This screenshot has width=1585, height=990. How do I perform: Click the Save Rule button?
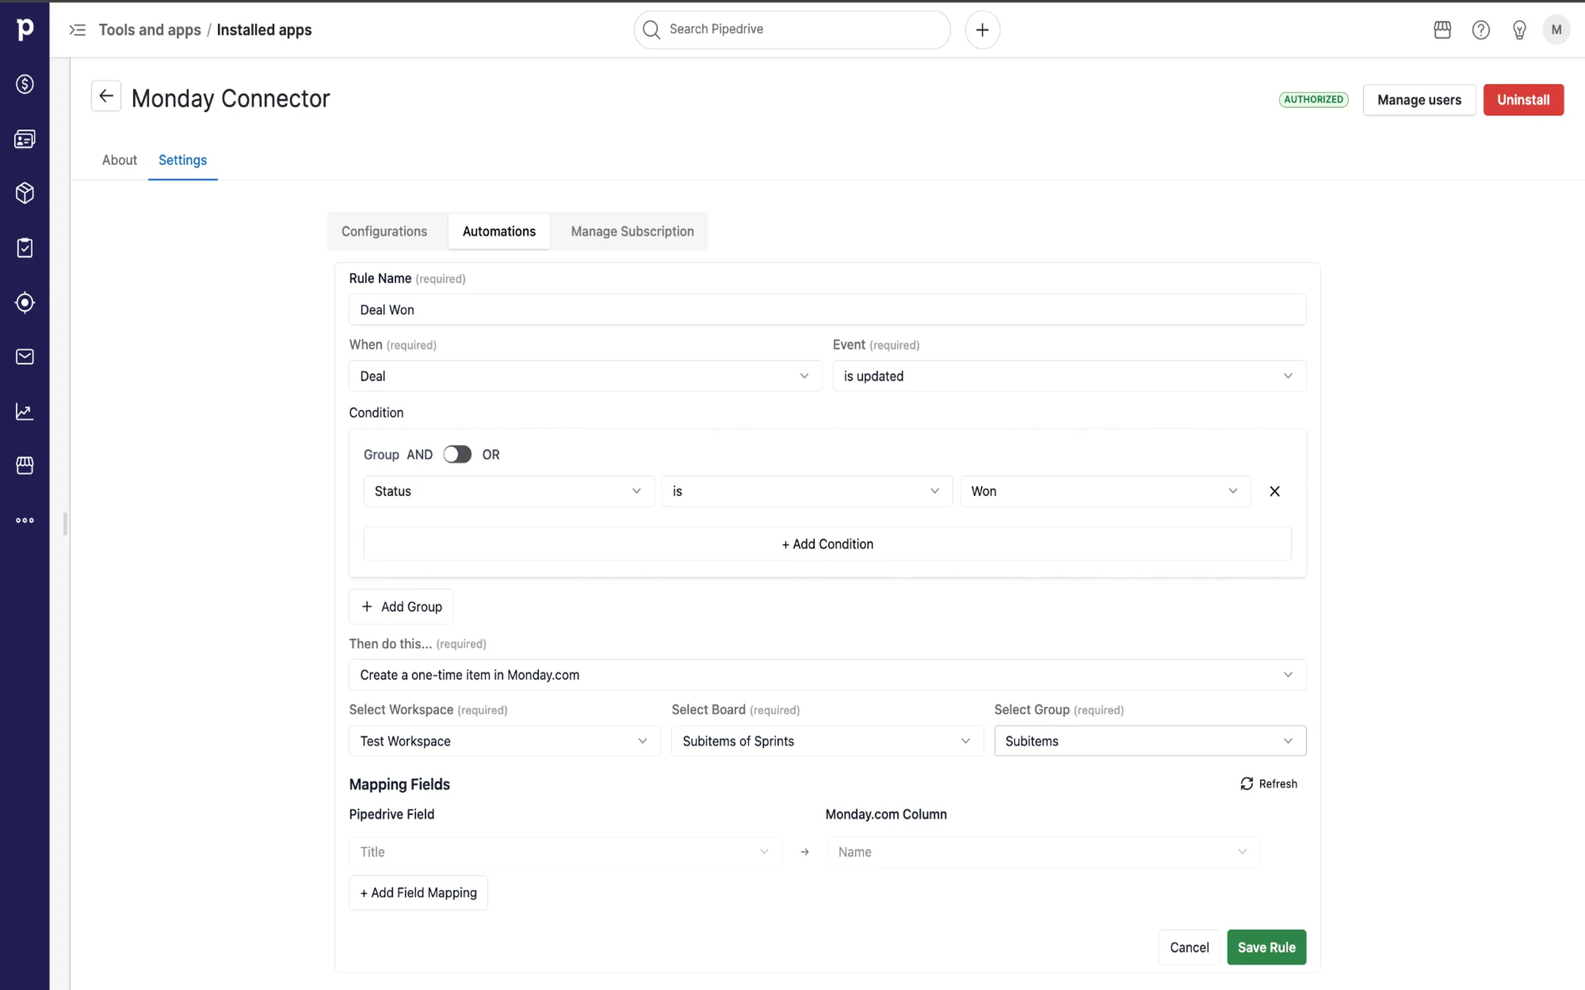[x=1266, y=947]
